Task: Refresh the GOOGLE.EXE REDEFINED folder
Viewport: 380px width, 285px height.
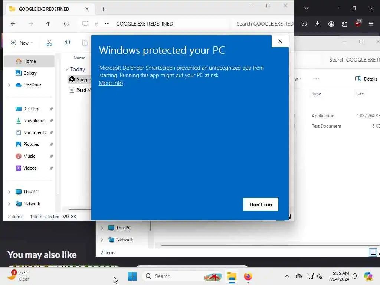Action: tap(66, 23)
